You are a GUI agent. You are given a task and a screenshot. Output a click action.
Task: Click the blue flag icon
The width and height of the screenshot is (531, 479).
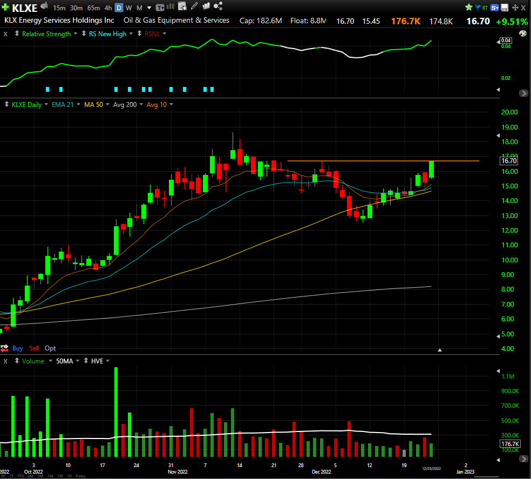coord(478,7)
